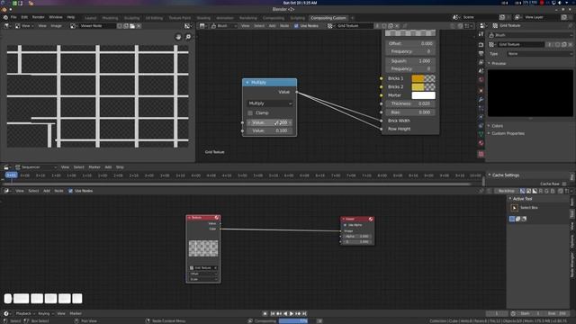Click second Value field 0.100 on Multiply node
The width and height of the screenshot is (576, 324).
pyautogui.click(x=270, y=130)
